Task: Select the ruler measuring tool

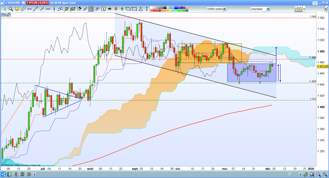Action: click(23, 9)
